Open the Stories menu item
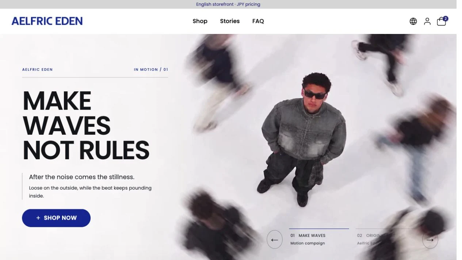Viewport: 462px width, 260px height. tap(230, 21)
